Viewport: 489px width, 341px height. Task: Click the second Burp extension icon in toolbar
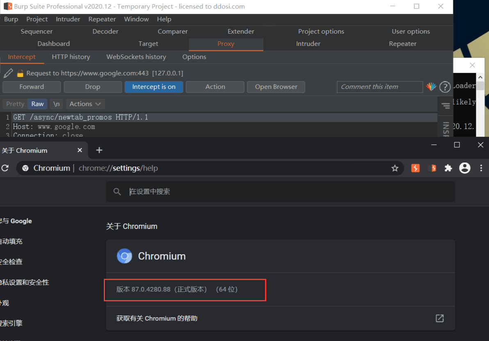[x=432, y=168]
